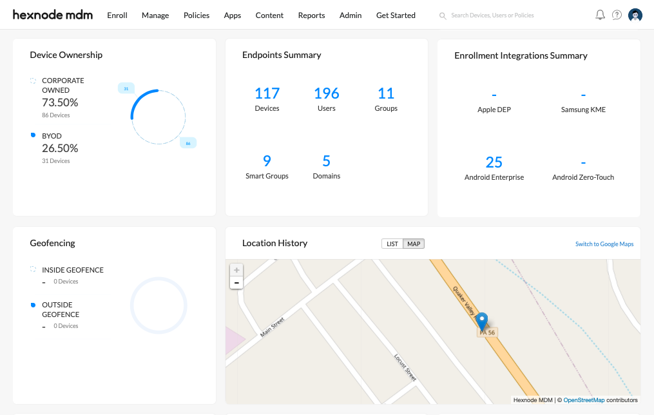This screenshot has height=415, width=654.
Task: Click the Geofencing heading
Action: [x=52, y=243]
